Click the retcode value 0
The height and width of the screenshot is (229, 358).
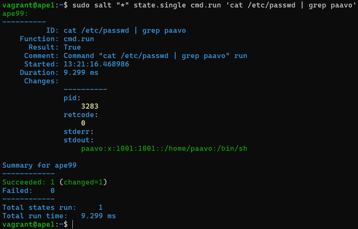coord(83,123)
